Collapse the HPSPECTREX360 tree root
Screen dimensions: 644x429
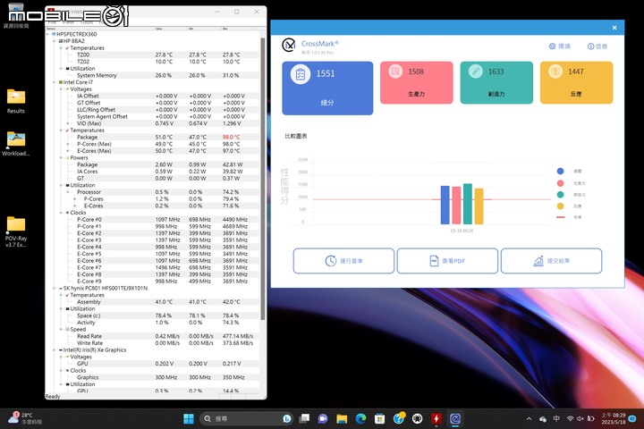tap(47, 34)
